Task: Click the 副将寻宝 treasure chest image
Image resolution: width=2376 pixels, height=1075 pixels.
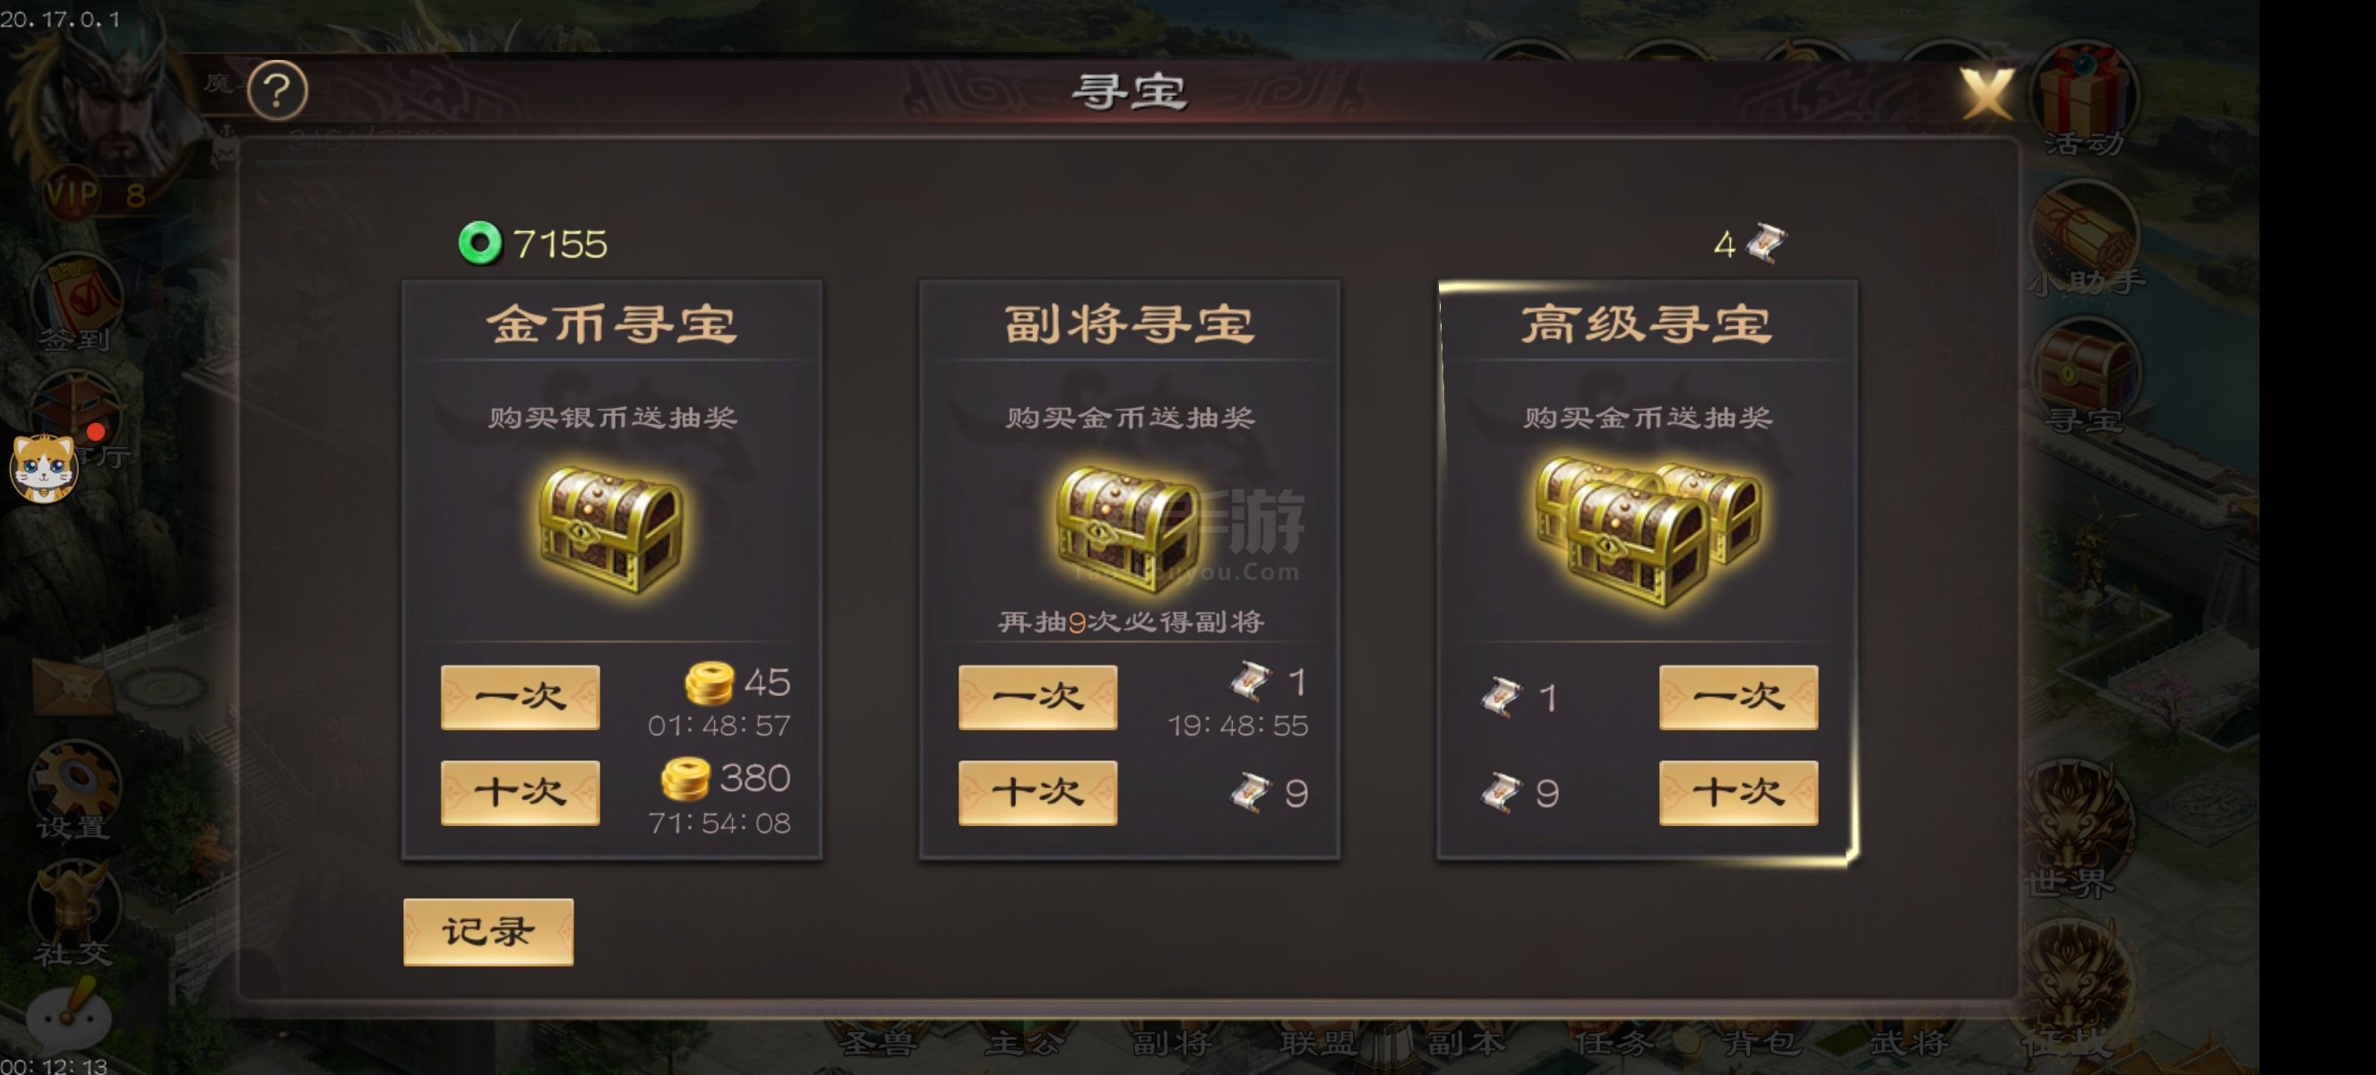Action: (1129, 529)
